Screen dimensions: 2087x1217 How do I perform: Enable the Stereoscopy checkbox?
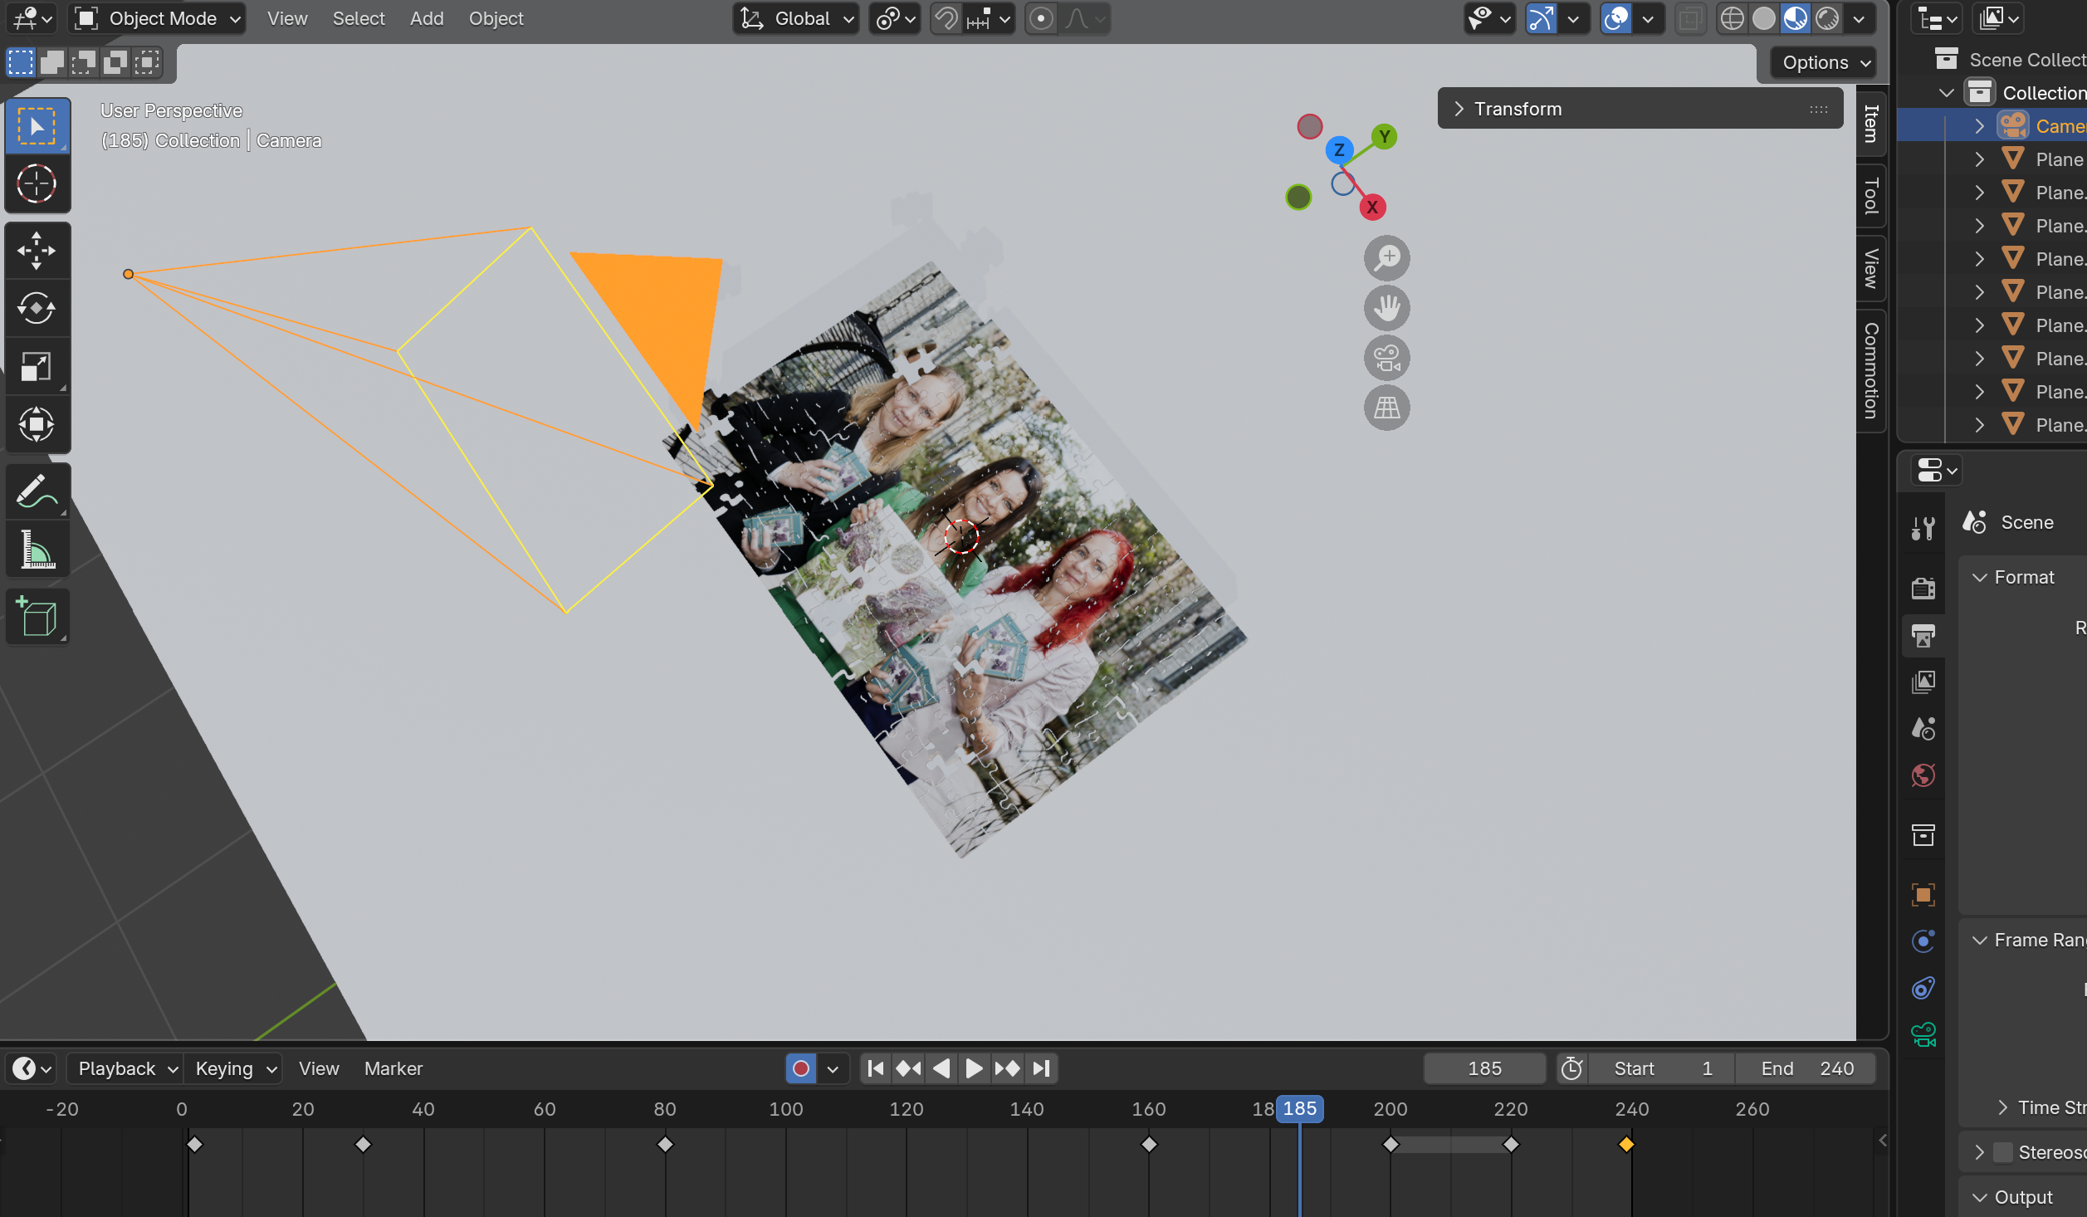[x=2003, y=1152]
